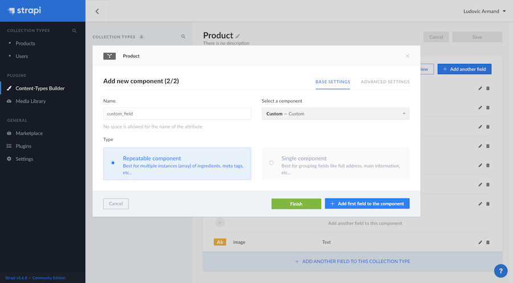The height and width of the screenshot is (283, 513).
Task: Click the pencil icon next to Product title
Action: click(238, 36)
